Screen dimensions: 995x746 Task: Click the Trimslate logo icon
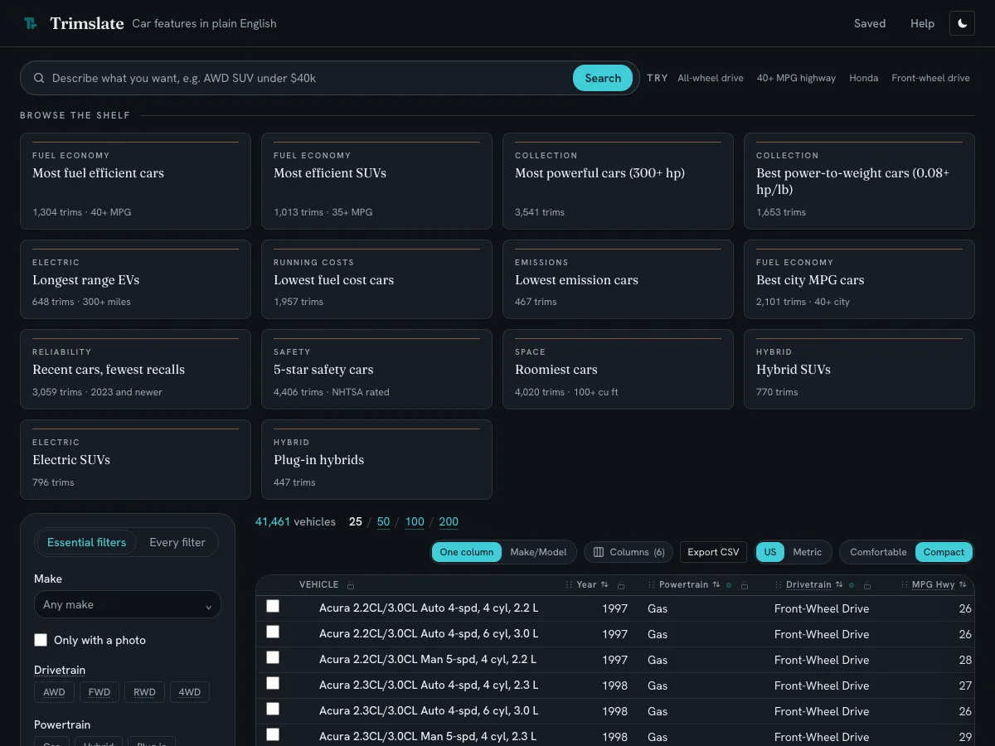(31, 23)
